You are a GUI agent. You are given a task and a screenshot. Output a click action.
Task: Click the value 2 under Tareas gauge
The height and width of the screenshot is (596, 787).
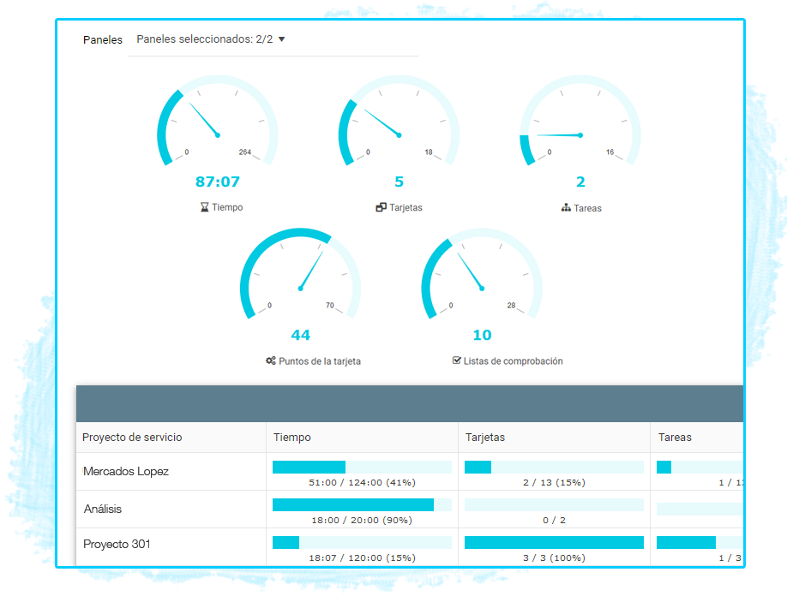580,182
